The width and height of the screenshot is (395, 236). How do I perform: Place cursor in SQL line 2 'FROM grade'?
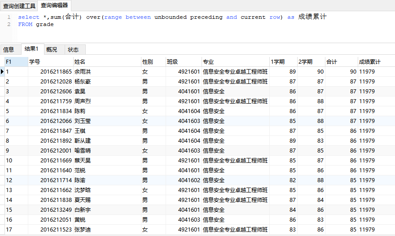pos(36,24)
